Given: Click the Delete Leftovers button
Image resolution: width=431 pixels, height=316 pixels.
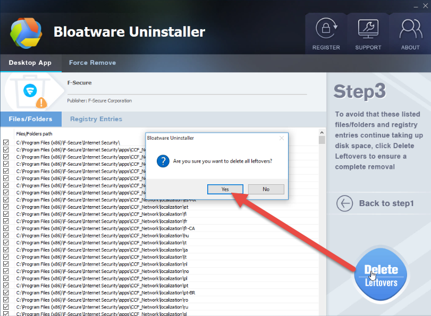Looking at the screenshot, I should [x=381, y=275].
